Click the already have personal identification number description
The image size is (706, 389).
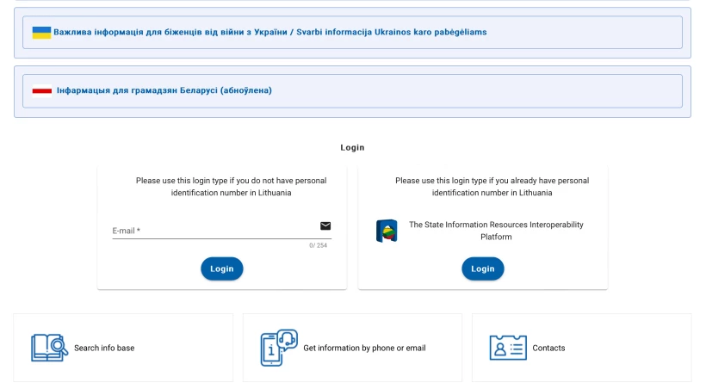tap(492, 187)
